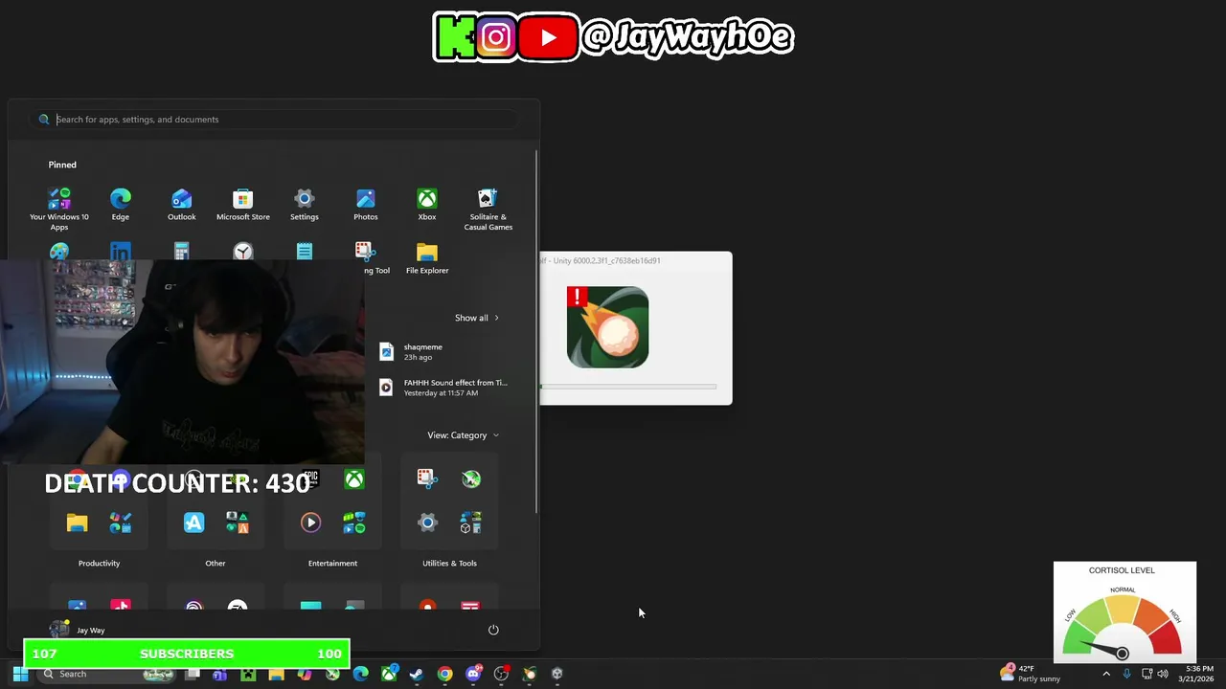This screenshot has height=689, width=1226.
Task: Open Task View from the taskbar
Action: tap(192, 674)
